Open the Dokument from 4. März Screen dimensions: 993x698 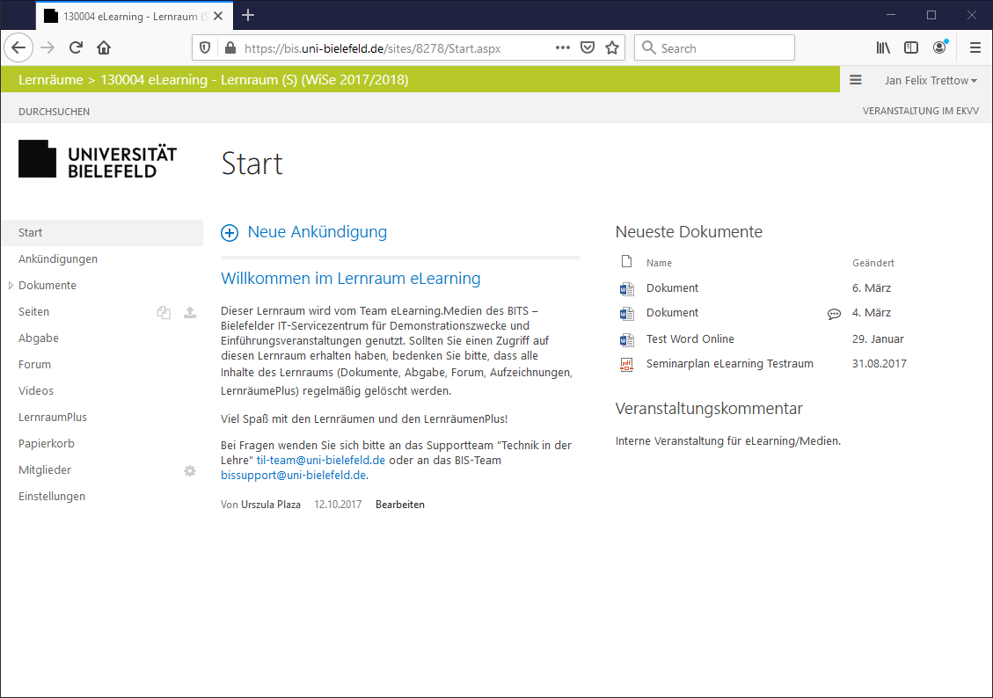[672, 313]
